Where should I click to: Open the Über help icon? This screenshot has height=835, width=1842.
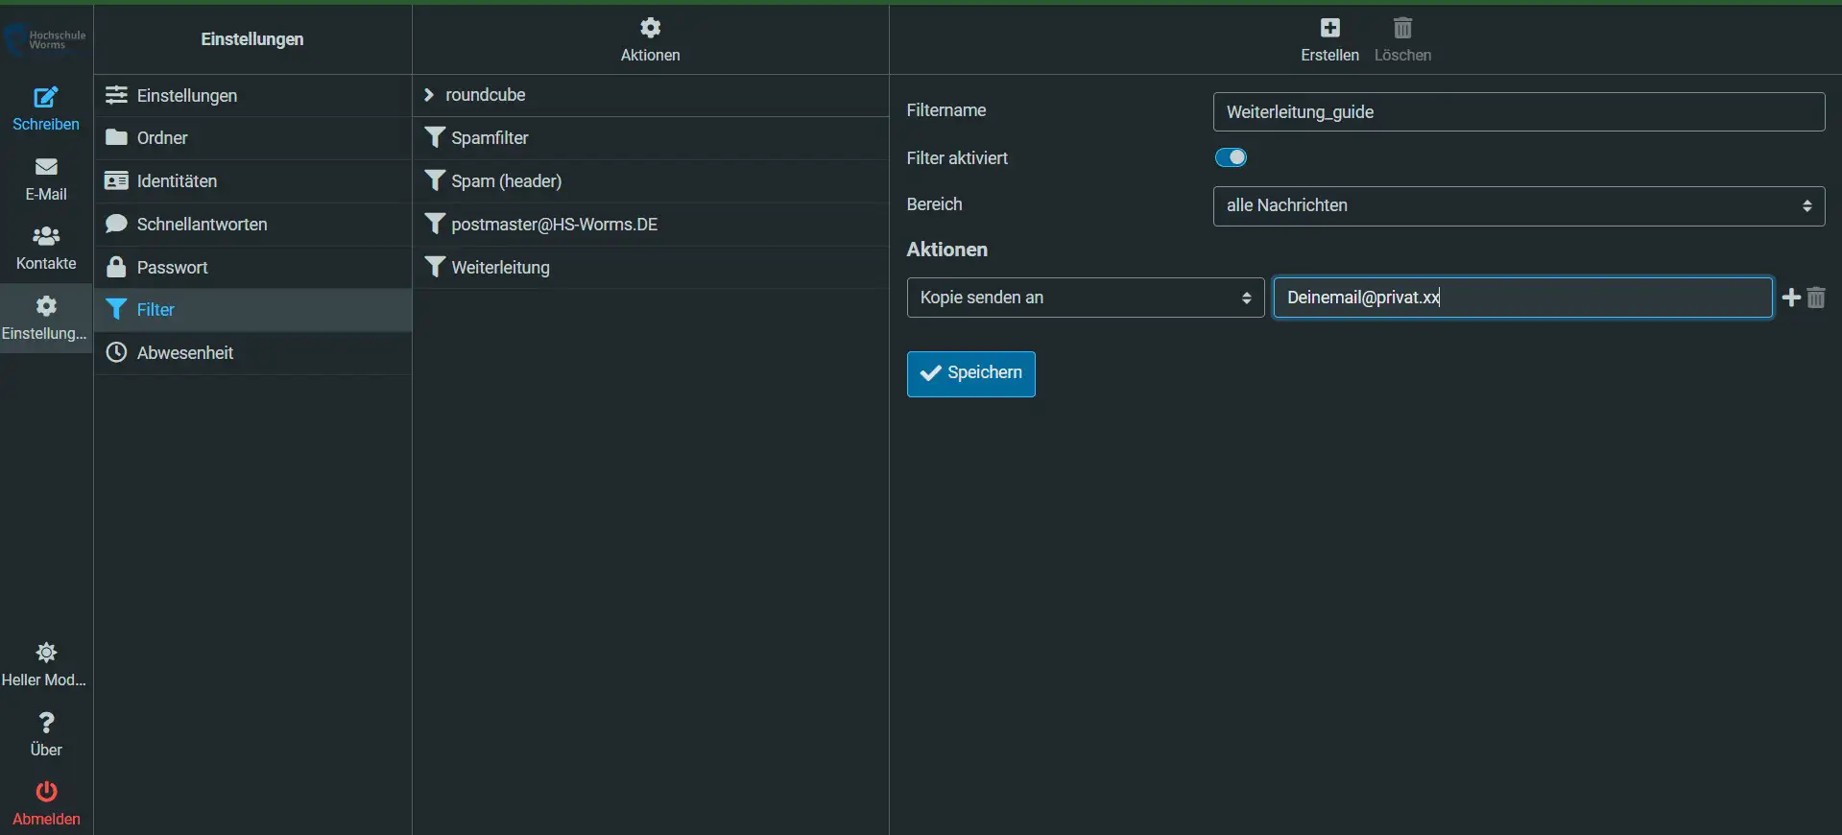click(x=46, y=724)
